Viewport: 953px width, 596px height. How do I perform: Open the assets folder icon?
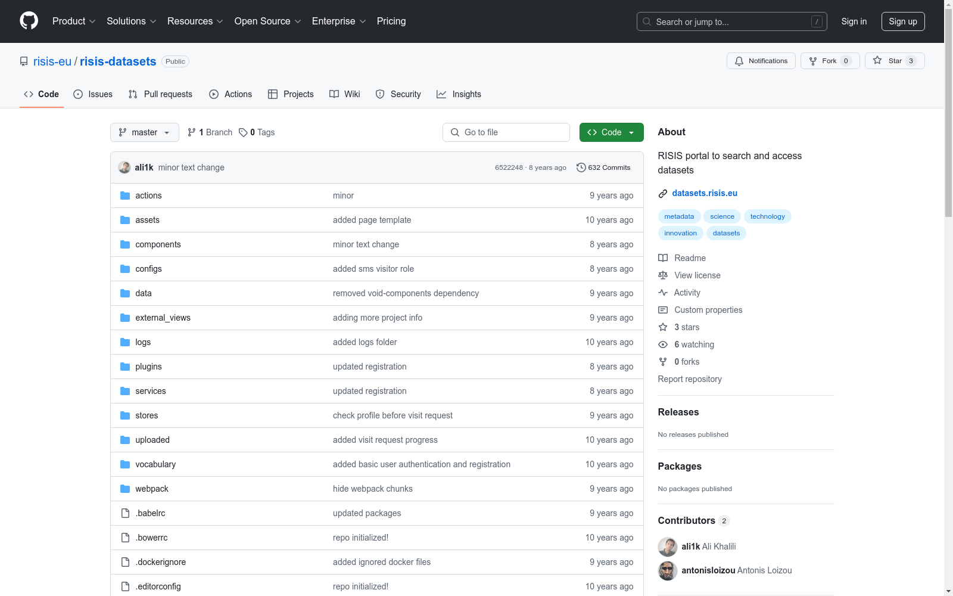[x=125, y=220]
